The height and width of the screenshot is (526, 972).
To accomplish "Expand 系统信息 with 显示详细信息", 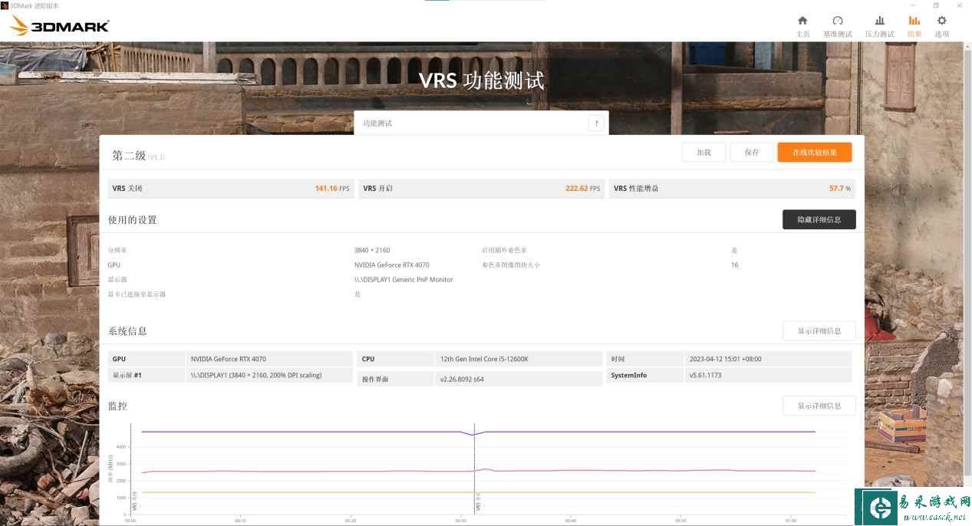I will [x=819, y=331].
